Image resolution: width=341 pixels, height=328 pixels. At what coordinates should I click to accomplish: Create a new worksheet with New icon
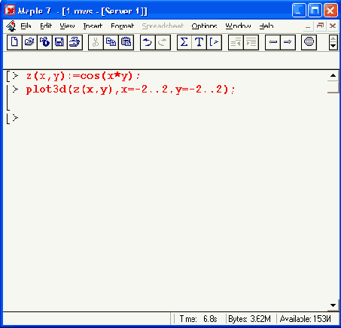(14, 42)
